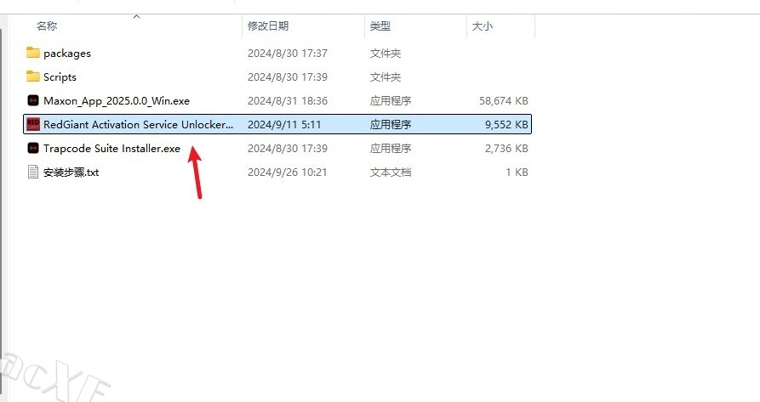Click the 9,552 KB size value
The height and width of the screenshot is (402, 760).
pos(506,124)
